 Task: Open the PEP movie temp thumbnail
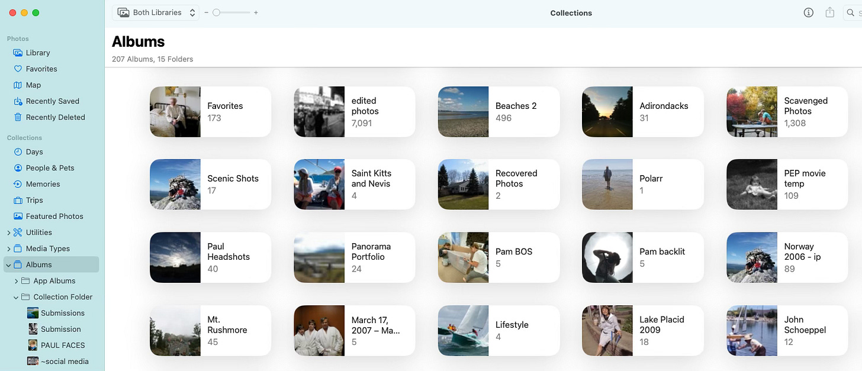point(752,184)
